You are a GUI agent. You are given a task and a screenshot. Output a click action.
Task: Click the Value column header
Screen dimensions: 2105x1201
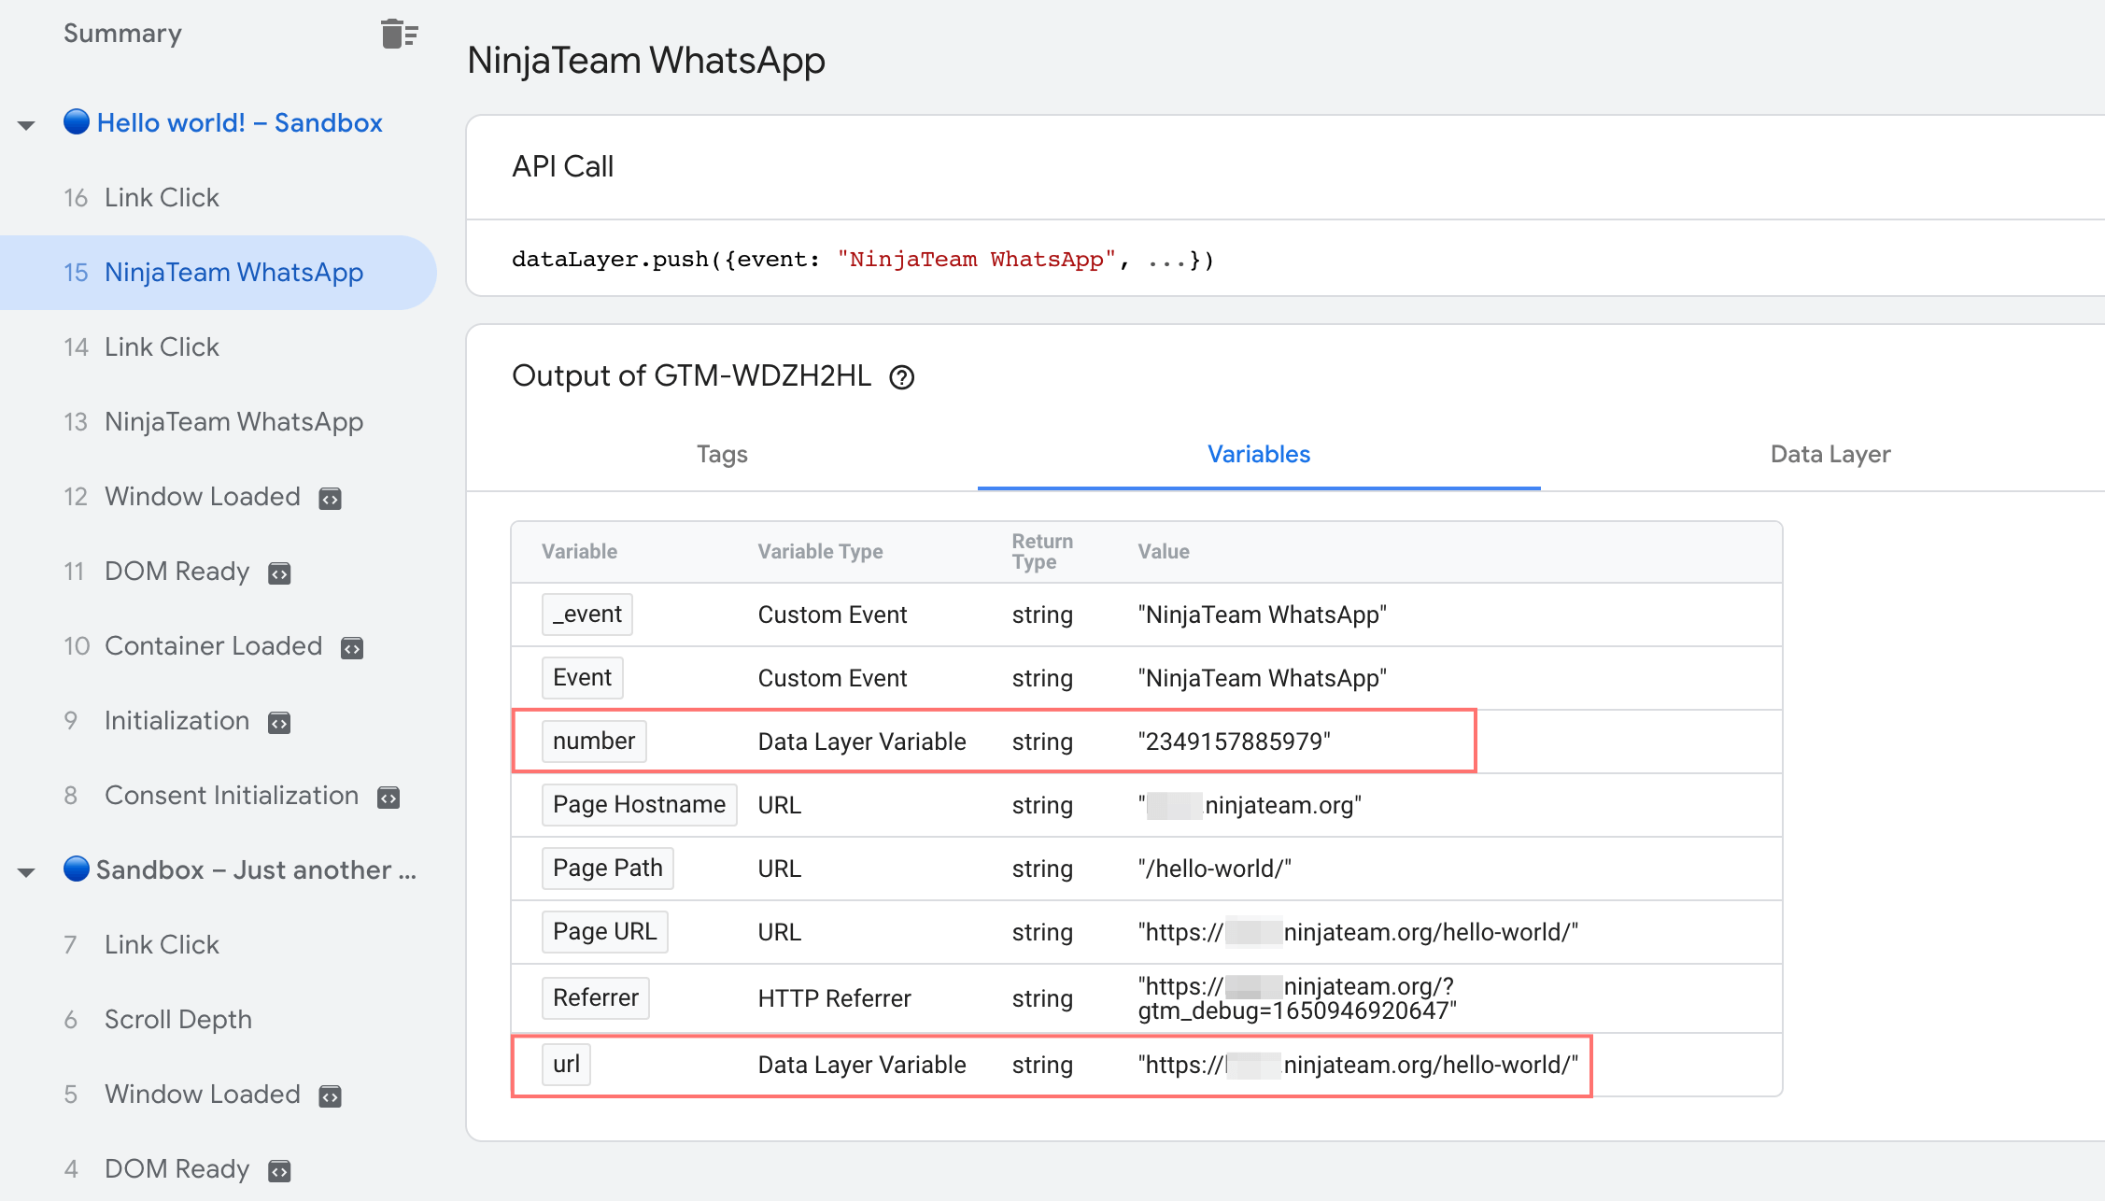tap(1164, 551)
